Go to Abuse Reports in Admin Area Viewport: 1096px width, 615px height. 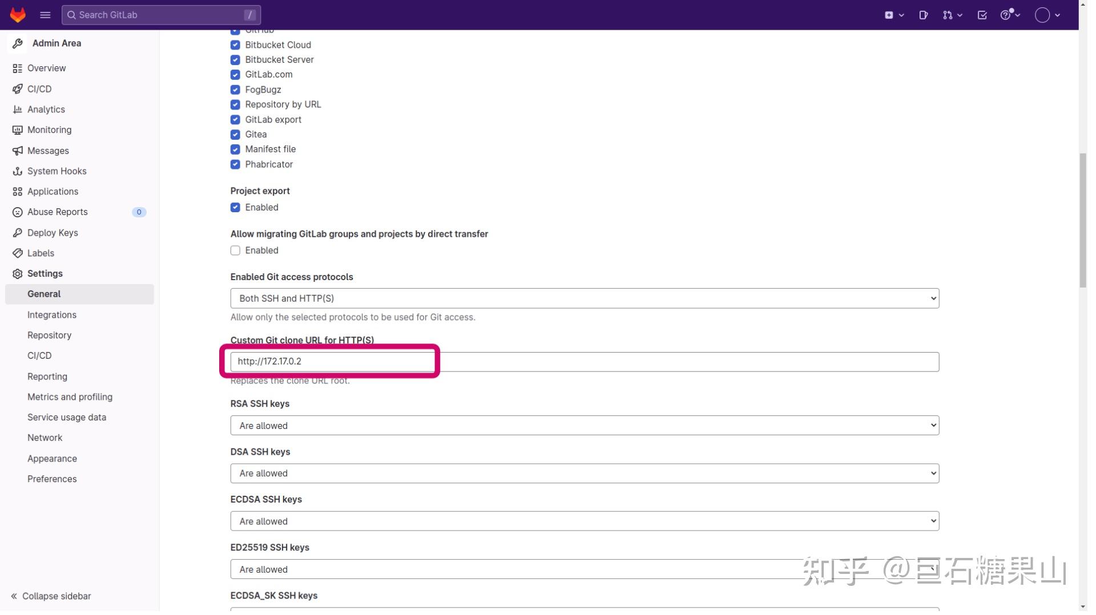(x=57, y=212)
